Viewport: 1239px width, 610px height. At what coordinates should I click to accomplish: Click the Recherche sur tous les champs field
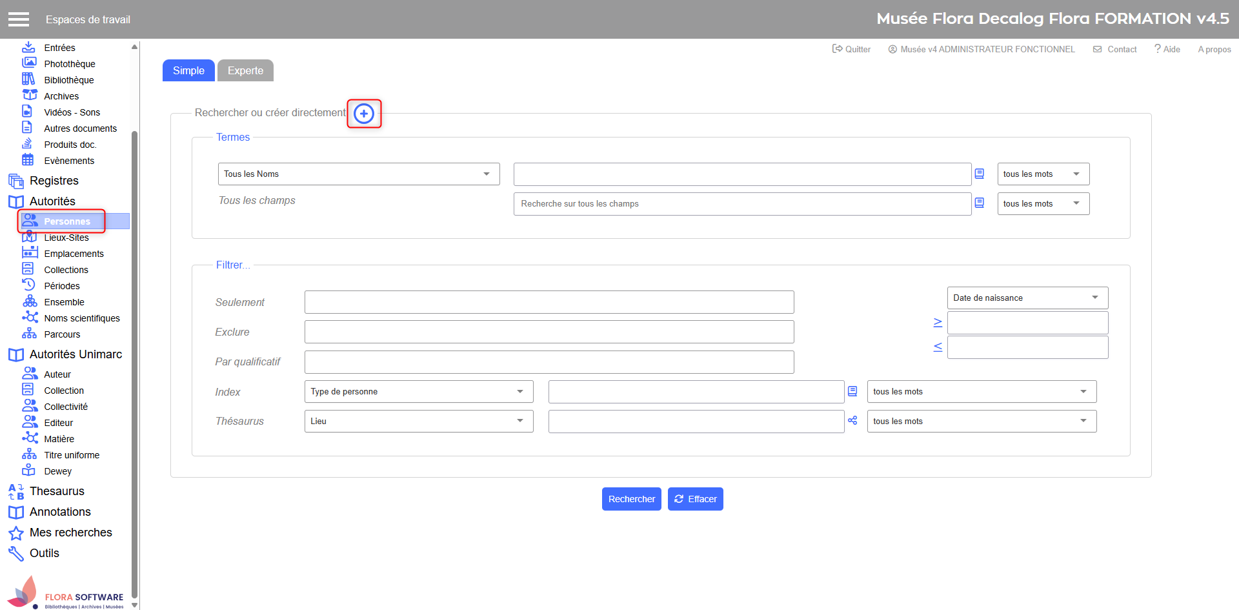pyautogui.click(x=742, y=204)
